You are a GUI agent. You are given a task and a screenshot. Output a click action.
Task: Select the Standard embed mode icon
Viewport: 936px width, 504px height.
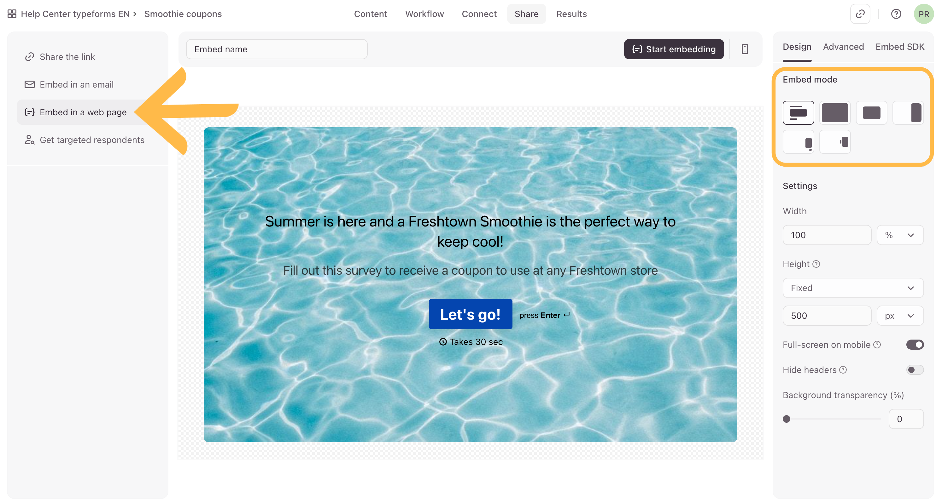pyautogui.click(x=798, y=112)
